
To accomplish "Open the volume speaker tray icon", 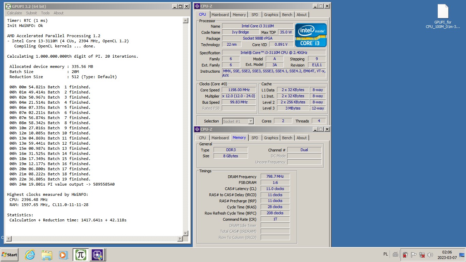I will (430, 254).
